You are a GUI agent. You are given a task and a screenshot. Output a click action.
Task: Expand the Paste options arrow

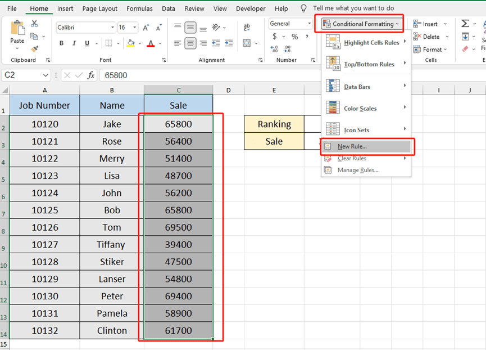[17, 49]
